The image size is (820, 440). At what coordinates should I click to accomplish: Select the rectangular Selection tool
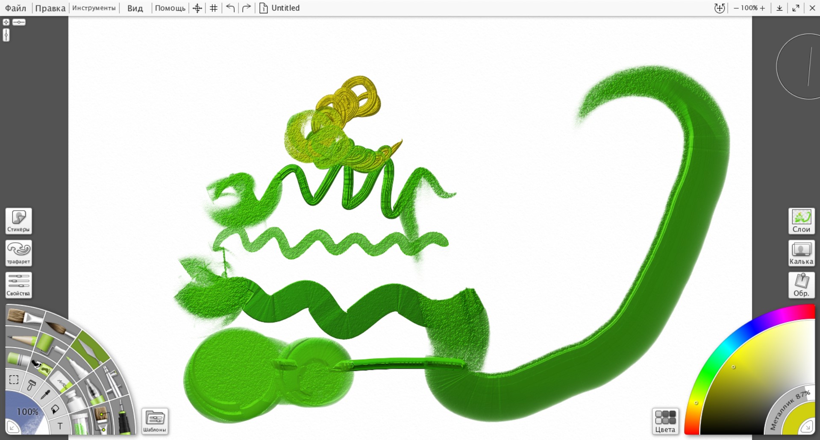(14, 379)
